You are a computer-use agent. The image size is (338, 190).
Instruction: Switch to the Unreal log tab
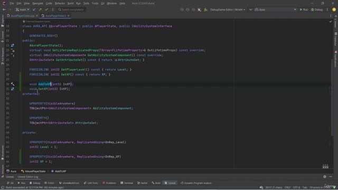[x=10, y=177]
